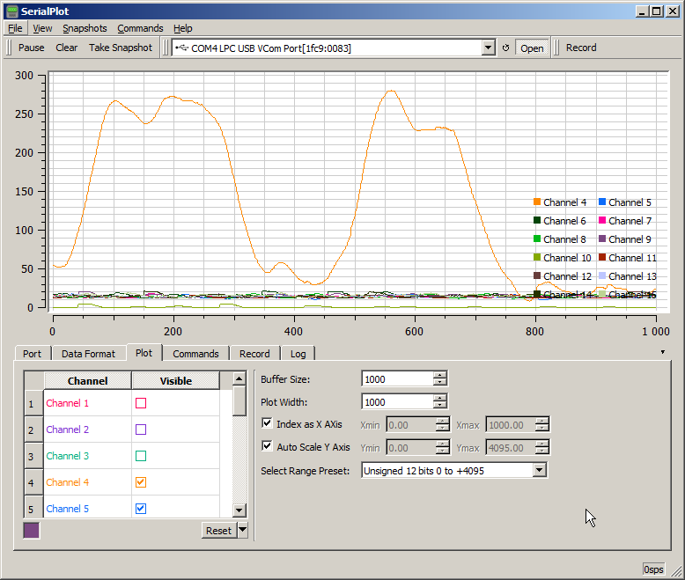Image resolution: width=685 pixels, height=580 pixels.
Task: Click the toolbar drag handle before Record
Action: coord(556,48)
